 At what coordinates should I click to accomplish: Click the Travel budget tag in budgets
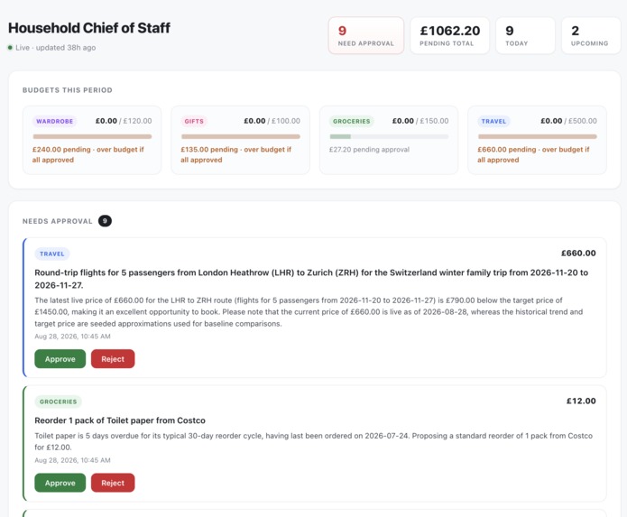pyautogui.click(x=493, y=121)
